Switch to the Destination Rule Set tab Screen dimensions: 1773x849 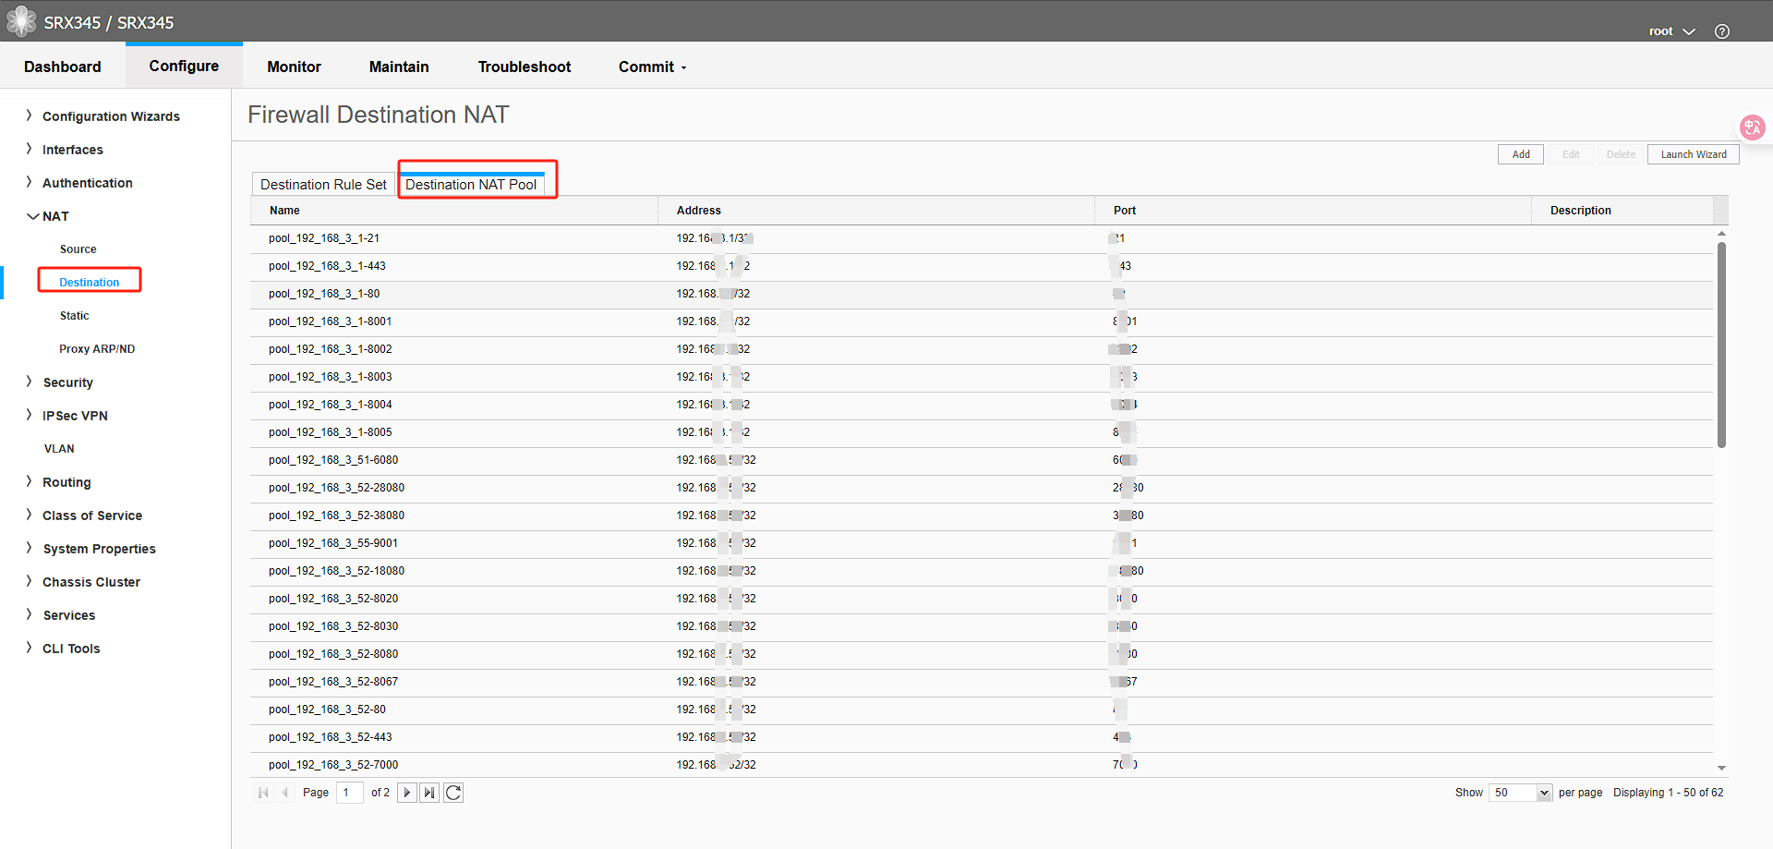click(322, 184)
